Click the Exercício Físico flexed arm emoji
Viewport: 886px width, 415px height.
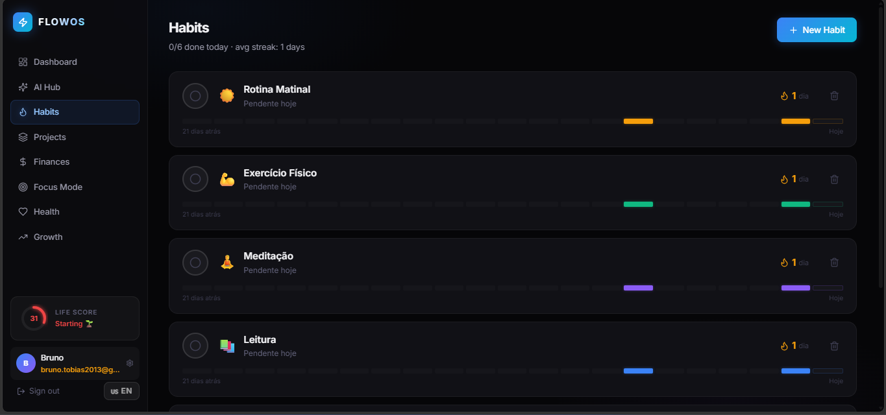227,179
